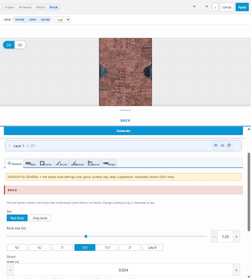Viewport: 251px width, 279px height.
Task: Open Layer 1 color palette icon
Action: coord(229,145)
